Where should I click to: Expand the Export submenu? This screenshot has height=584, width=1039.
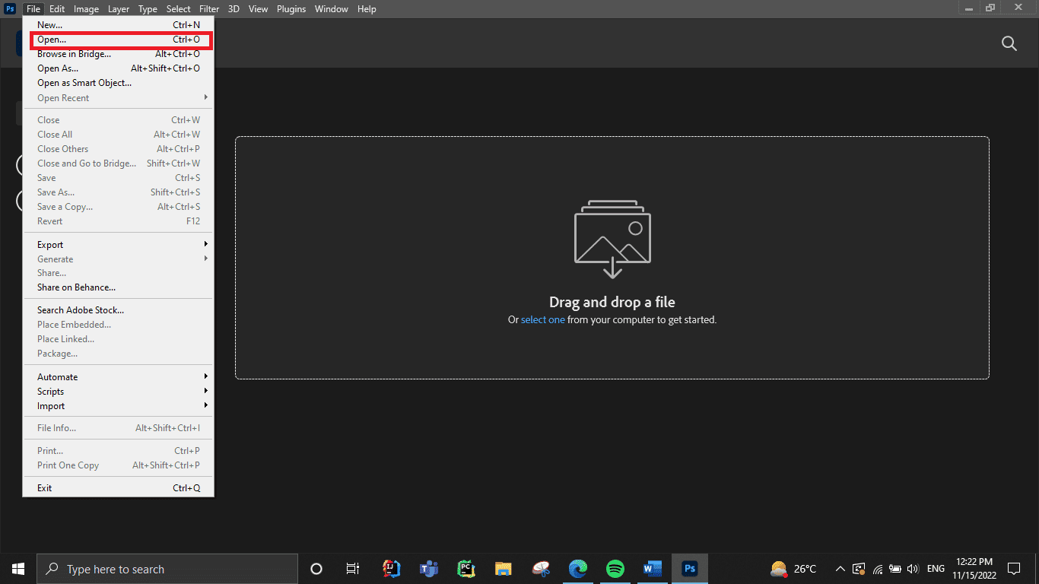pos(49,244)
